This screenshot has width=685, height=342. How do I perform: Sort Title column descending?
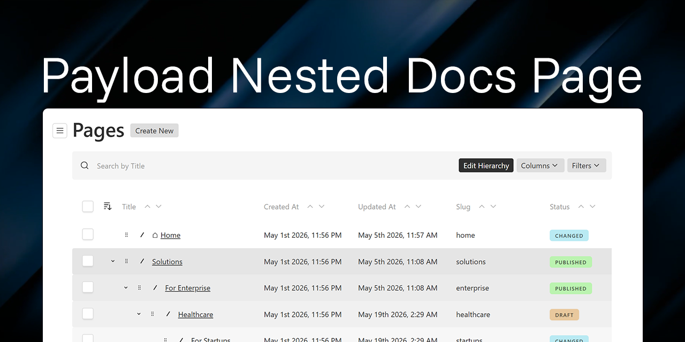pos(158,206)
